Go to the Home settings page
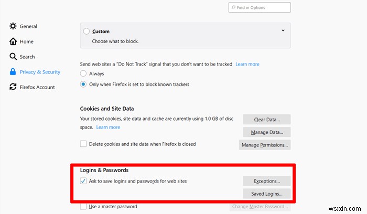 pyautogui.click(x=27, y=41)
